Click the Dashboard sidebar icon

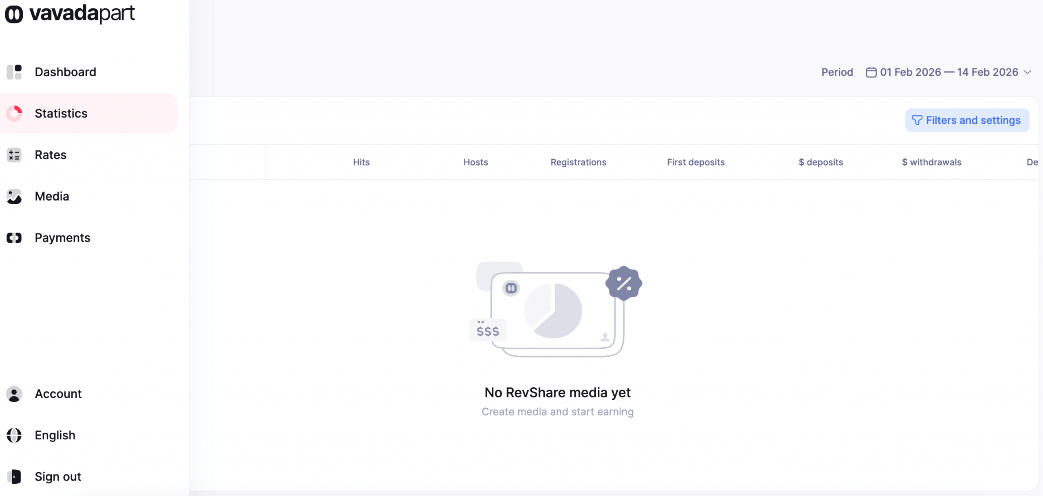(x=14, y=72)
